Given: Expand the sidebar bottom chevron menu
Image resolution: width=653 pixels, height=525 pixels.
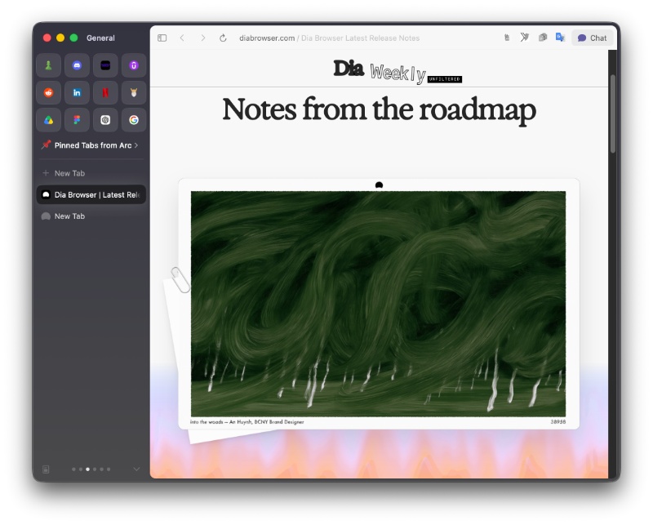Looking at the screenshot, I should (x=136, y=469).
